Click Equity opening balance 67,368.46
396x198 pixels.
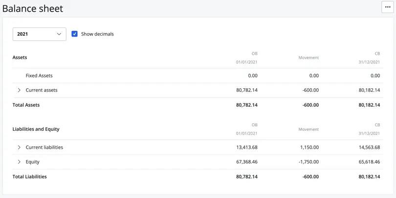tap(247, 162)
